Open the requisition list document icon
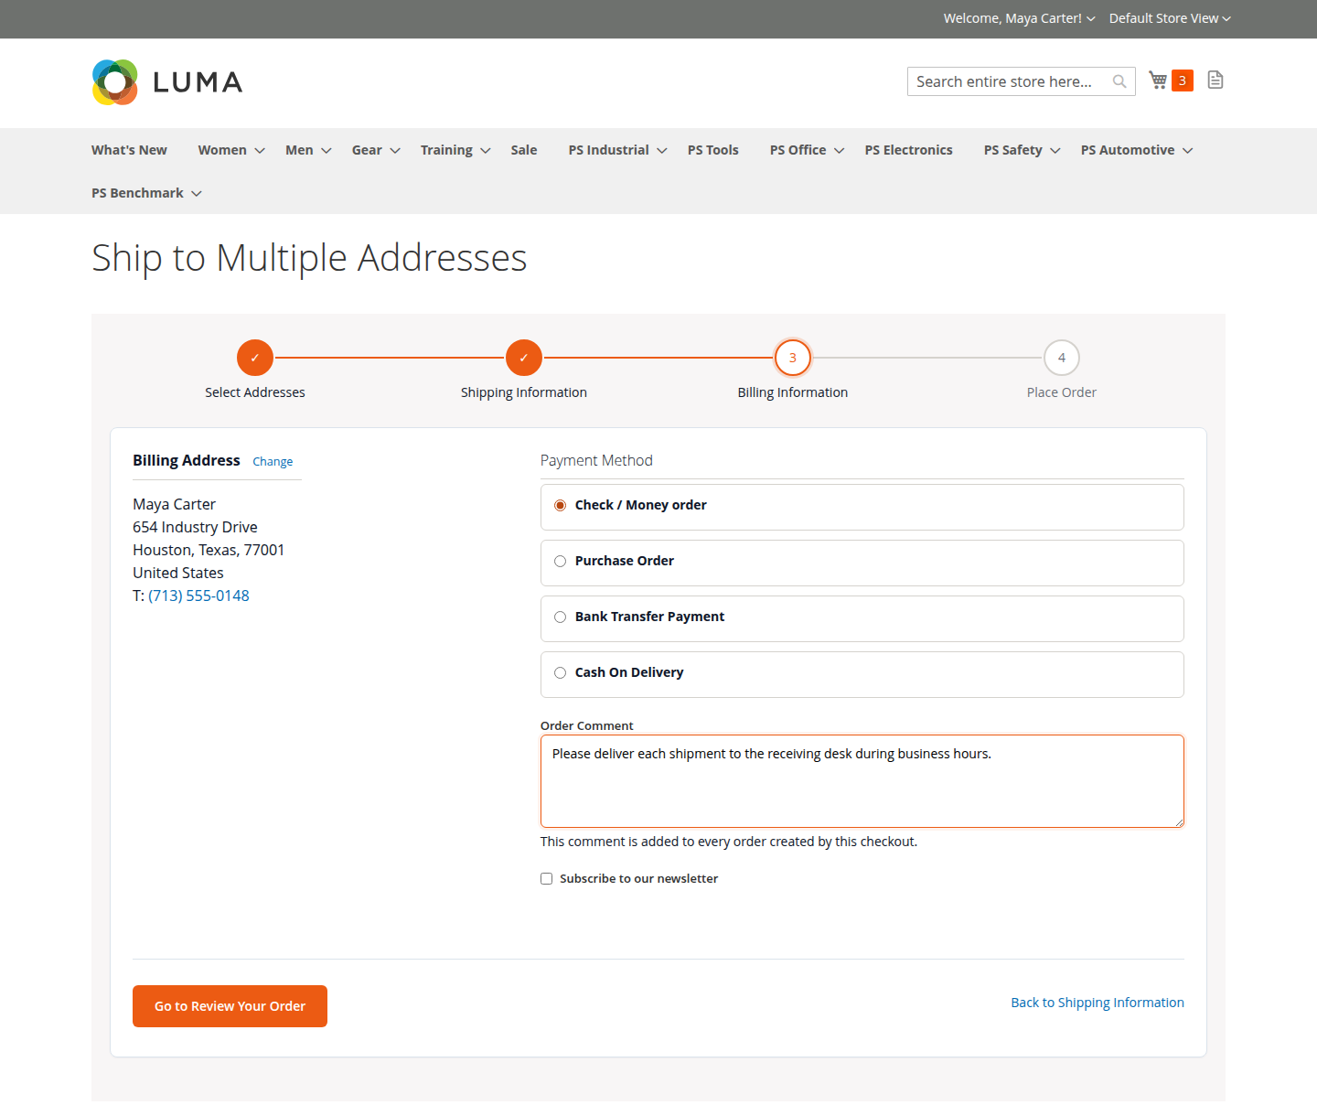The height and width of the screenshot is (1116, 1317). click(1215, 80)
